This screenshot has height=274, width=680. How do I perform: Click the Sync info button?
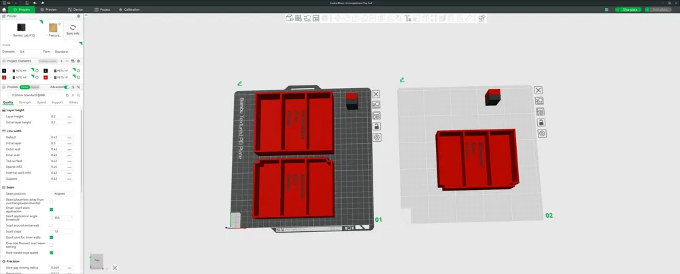(73, 29)
